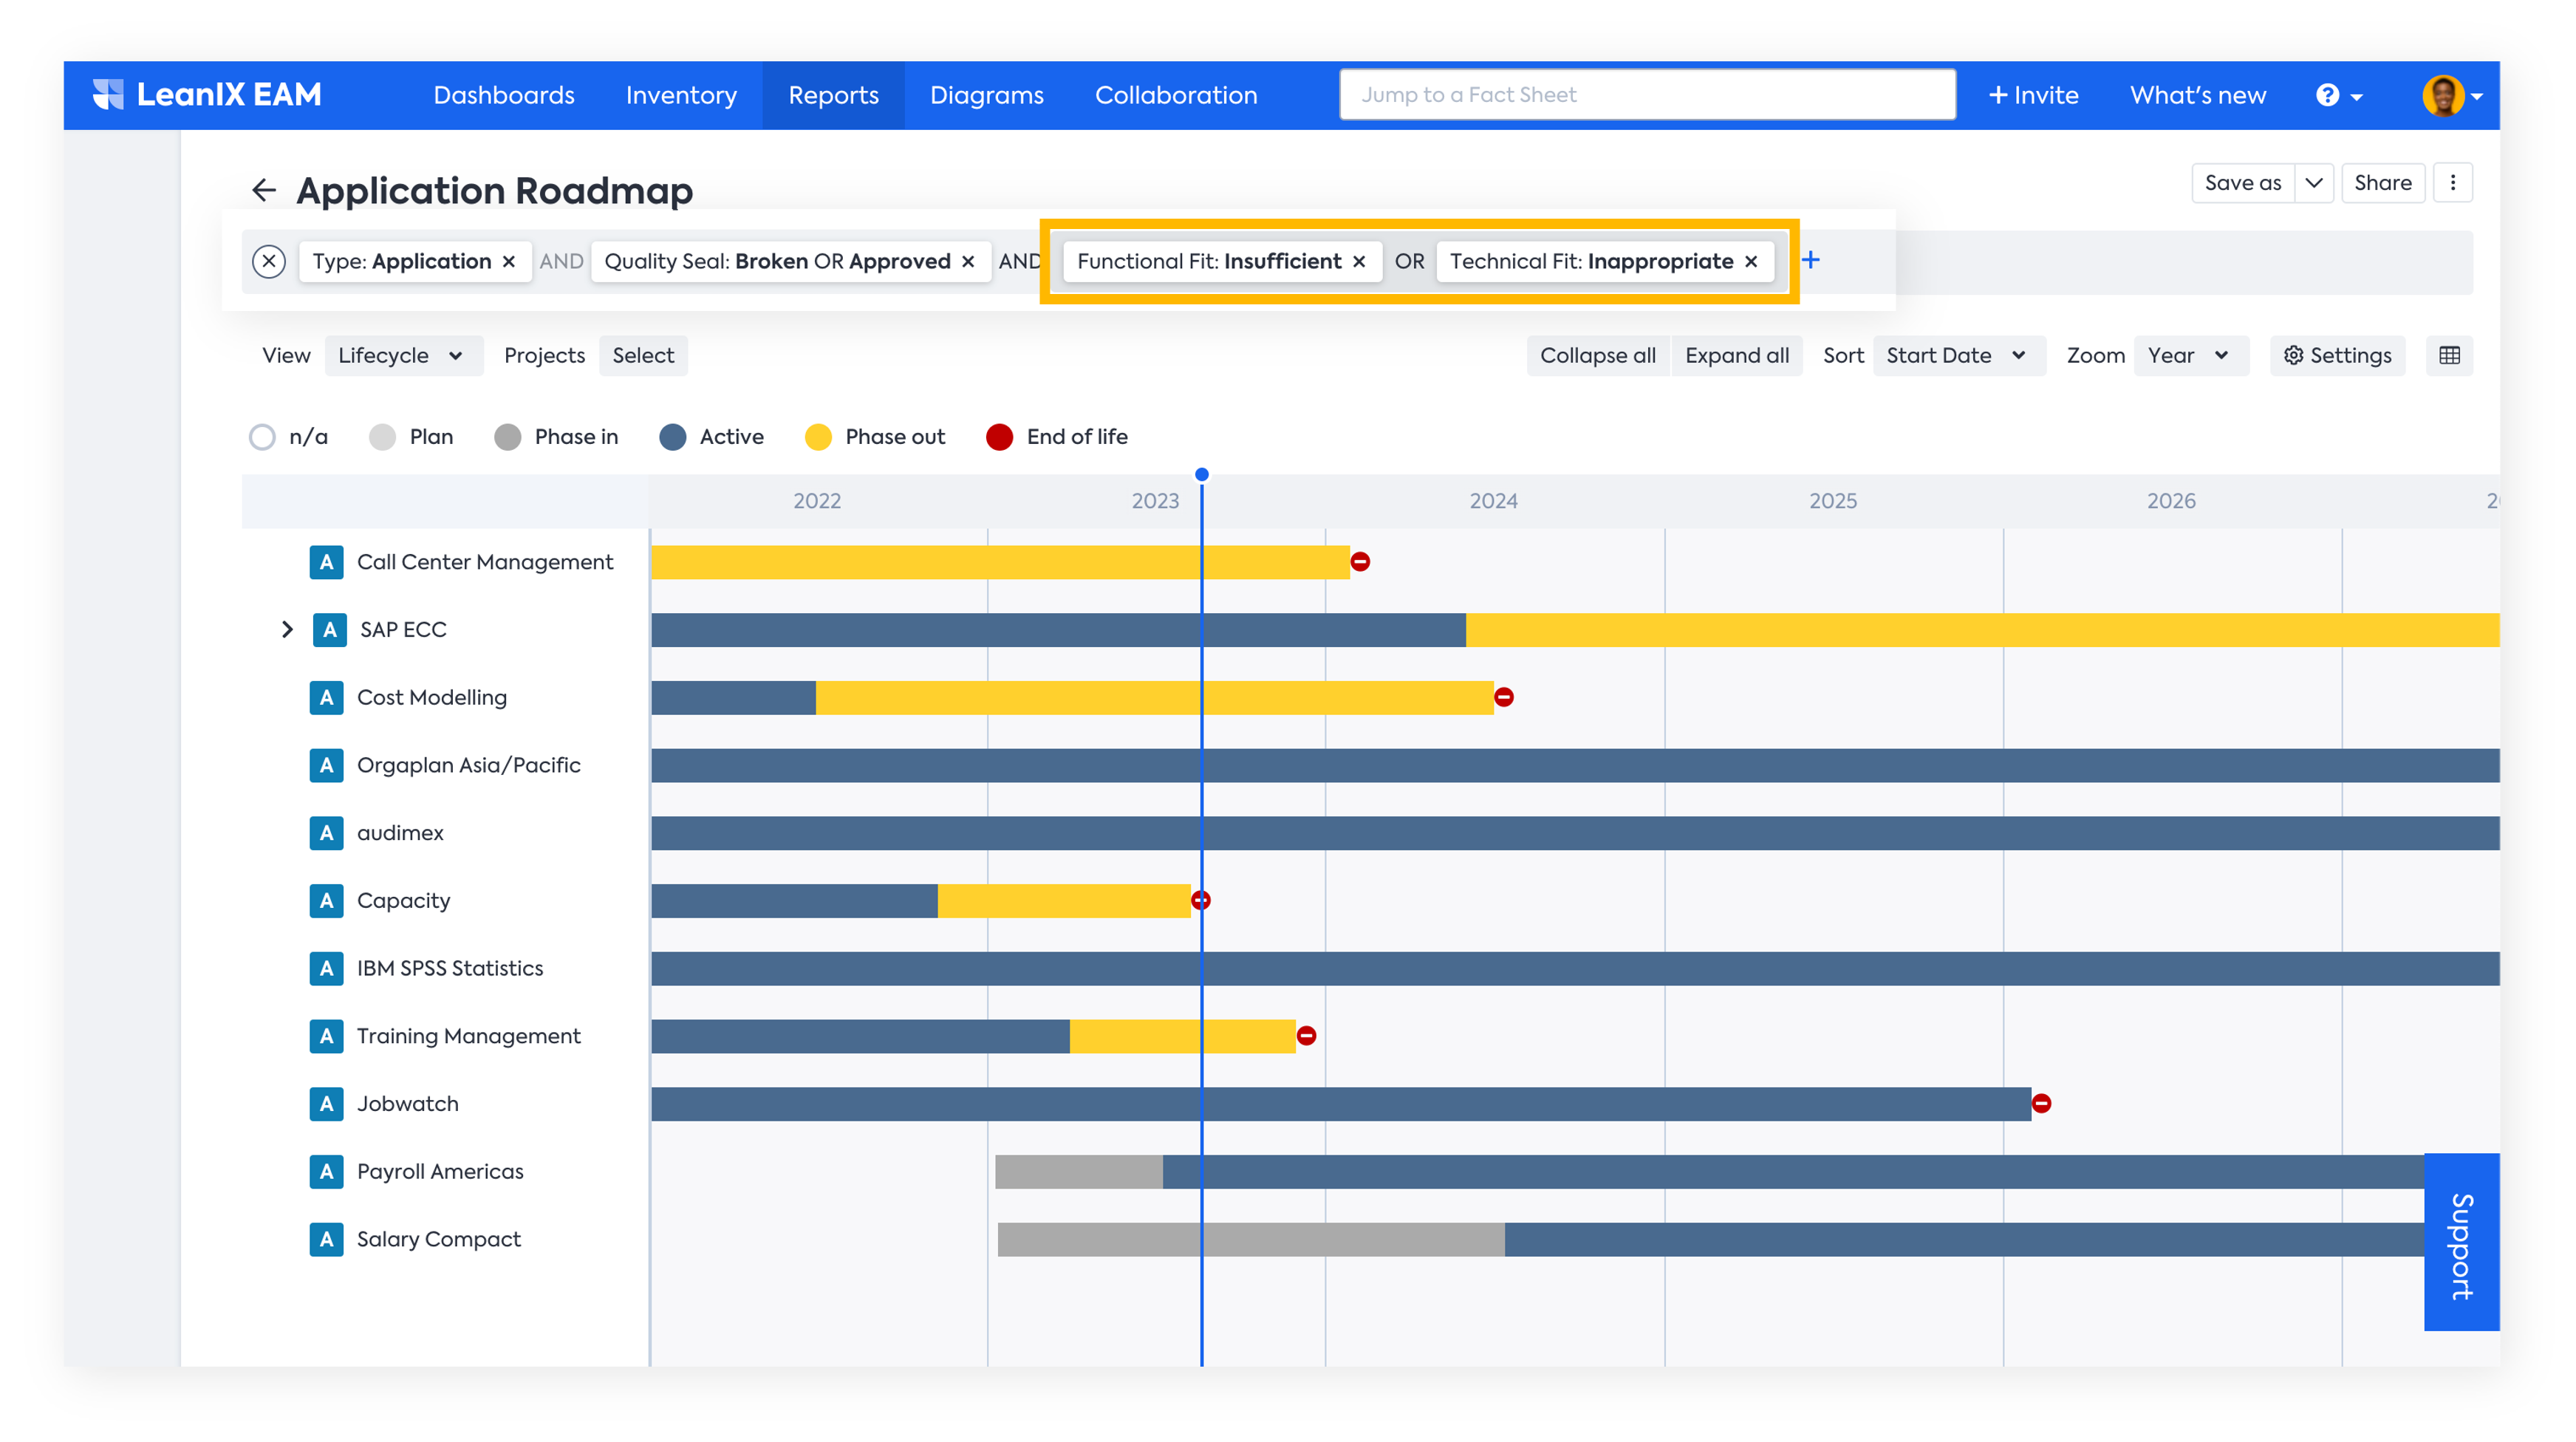
Task: Toggle the Phase in lifecycle legend item
Action: coord(556,437)
